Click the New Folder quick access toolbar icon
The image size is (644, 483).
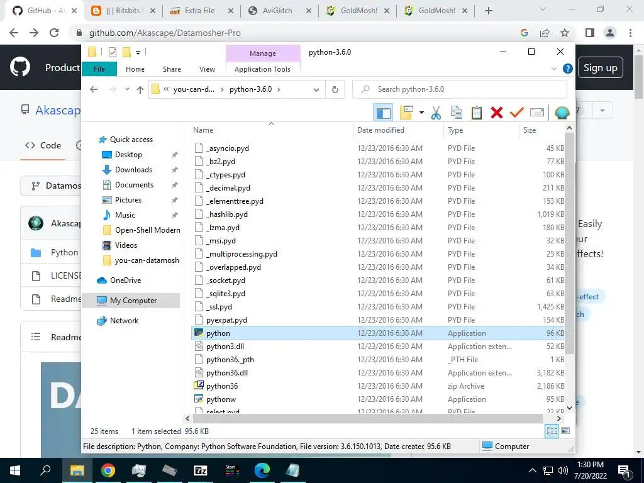tap(126, 52)
